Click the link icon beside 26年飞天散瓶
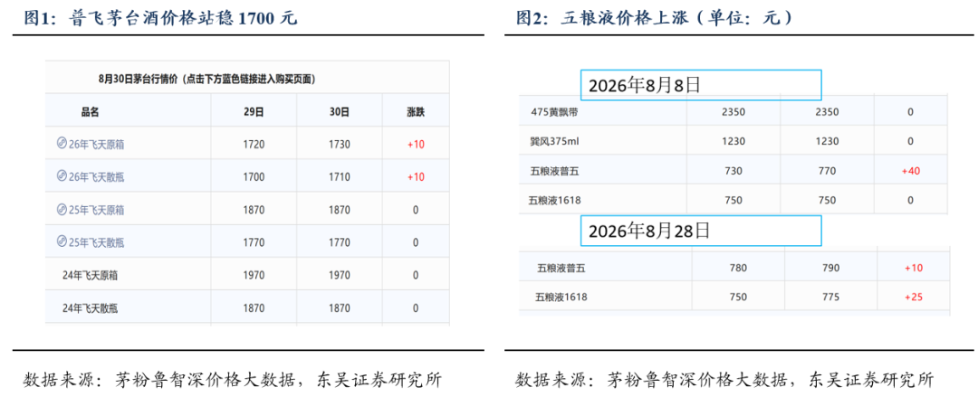The image size is (978, 397). (x=62, y=175)
